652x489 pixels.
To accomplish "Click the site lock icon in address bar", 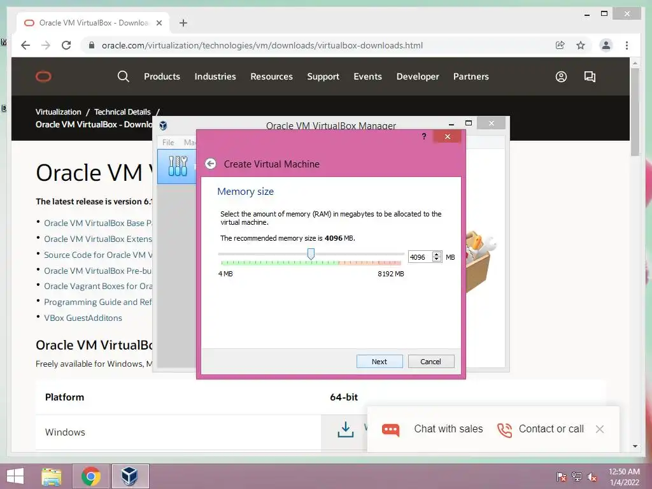I will coord(92,45).
